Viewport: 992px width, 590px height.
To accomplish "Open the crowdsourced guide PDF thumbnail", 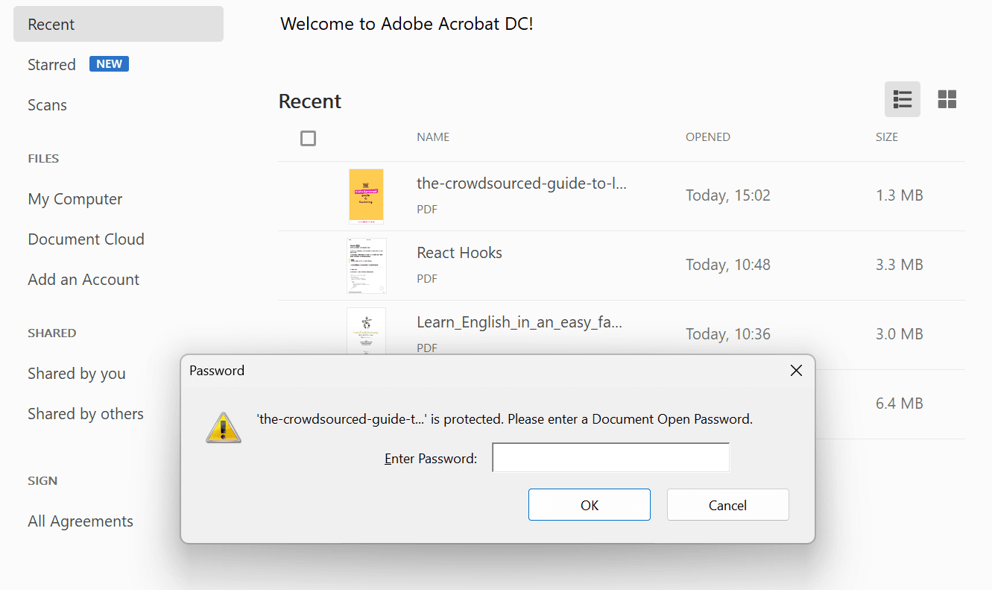I will point(366,195).
